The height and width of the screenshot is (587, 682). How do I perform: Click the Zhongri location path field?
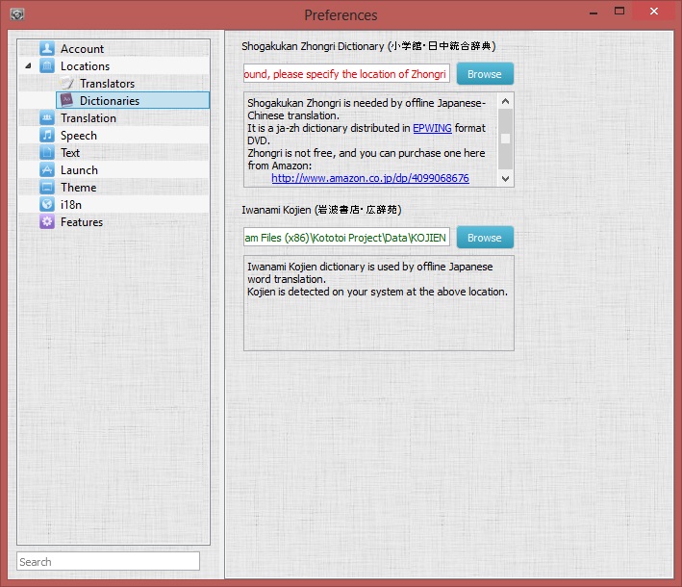tap(346, 74)
